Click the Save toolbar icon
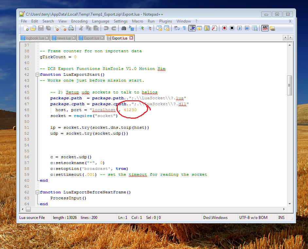Viewport: 308px width, 249px height. pos(41,28)
